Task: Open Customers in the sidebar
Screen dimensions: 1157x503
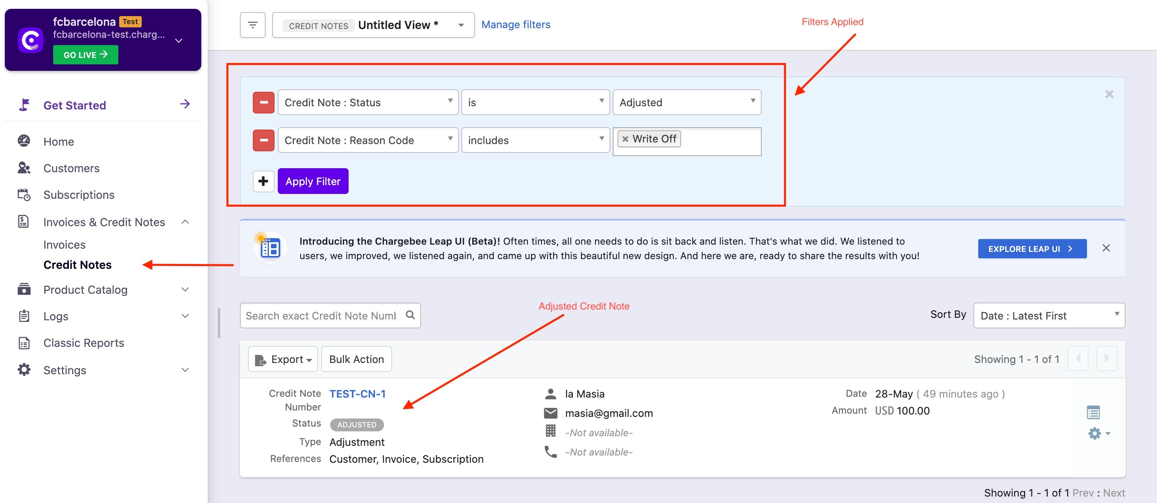Action: (71, 168)
